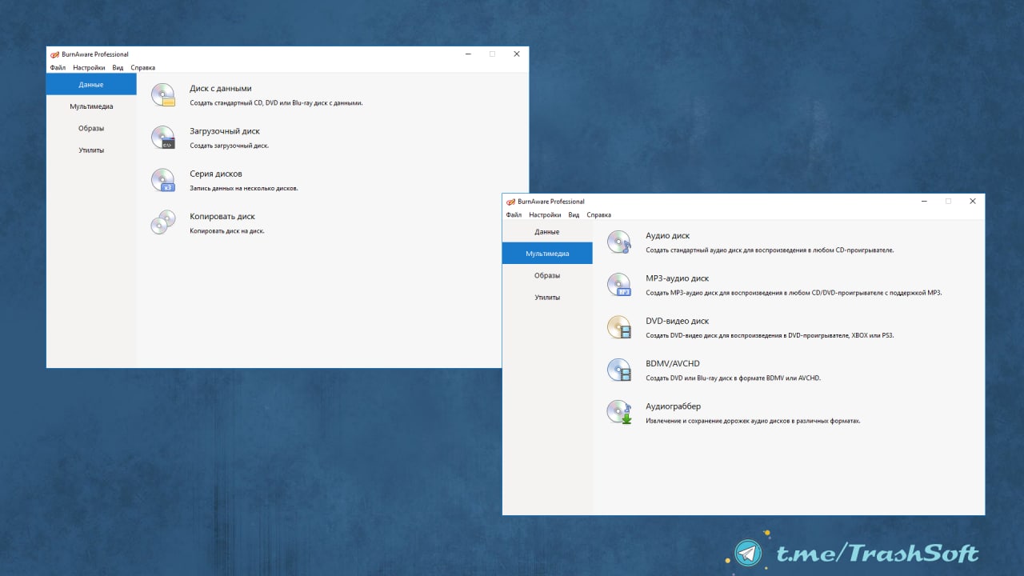The height and width of the screenshot is (576, 1024).
Task: Select the Данные tab in the back window
Action: click(91, 85)
